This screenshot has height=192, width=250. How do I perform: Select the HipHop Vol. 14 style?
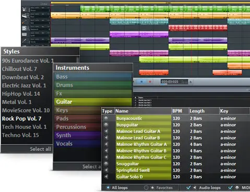coord(21,94)
